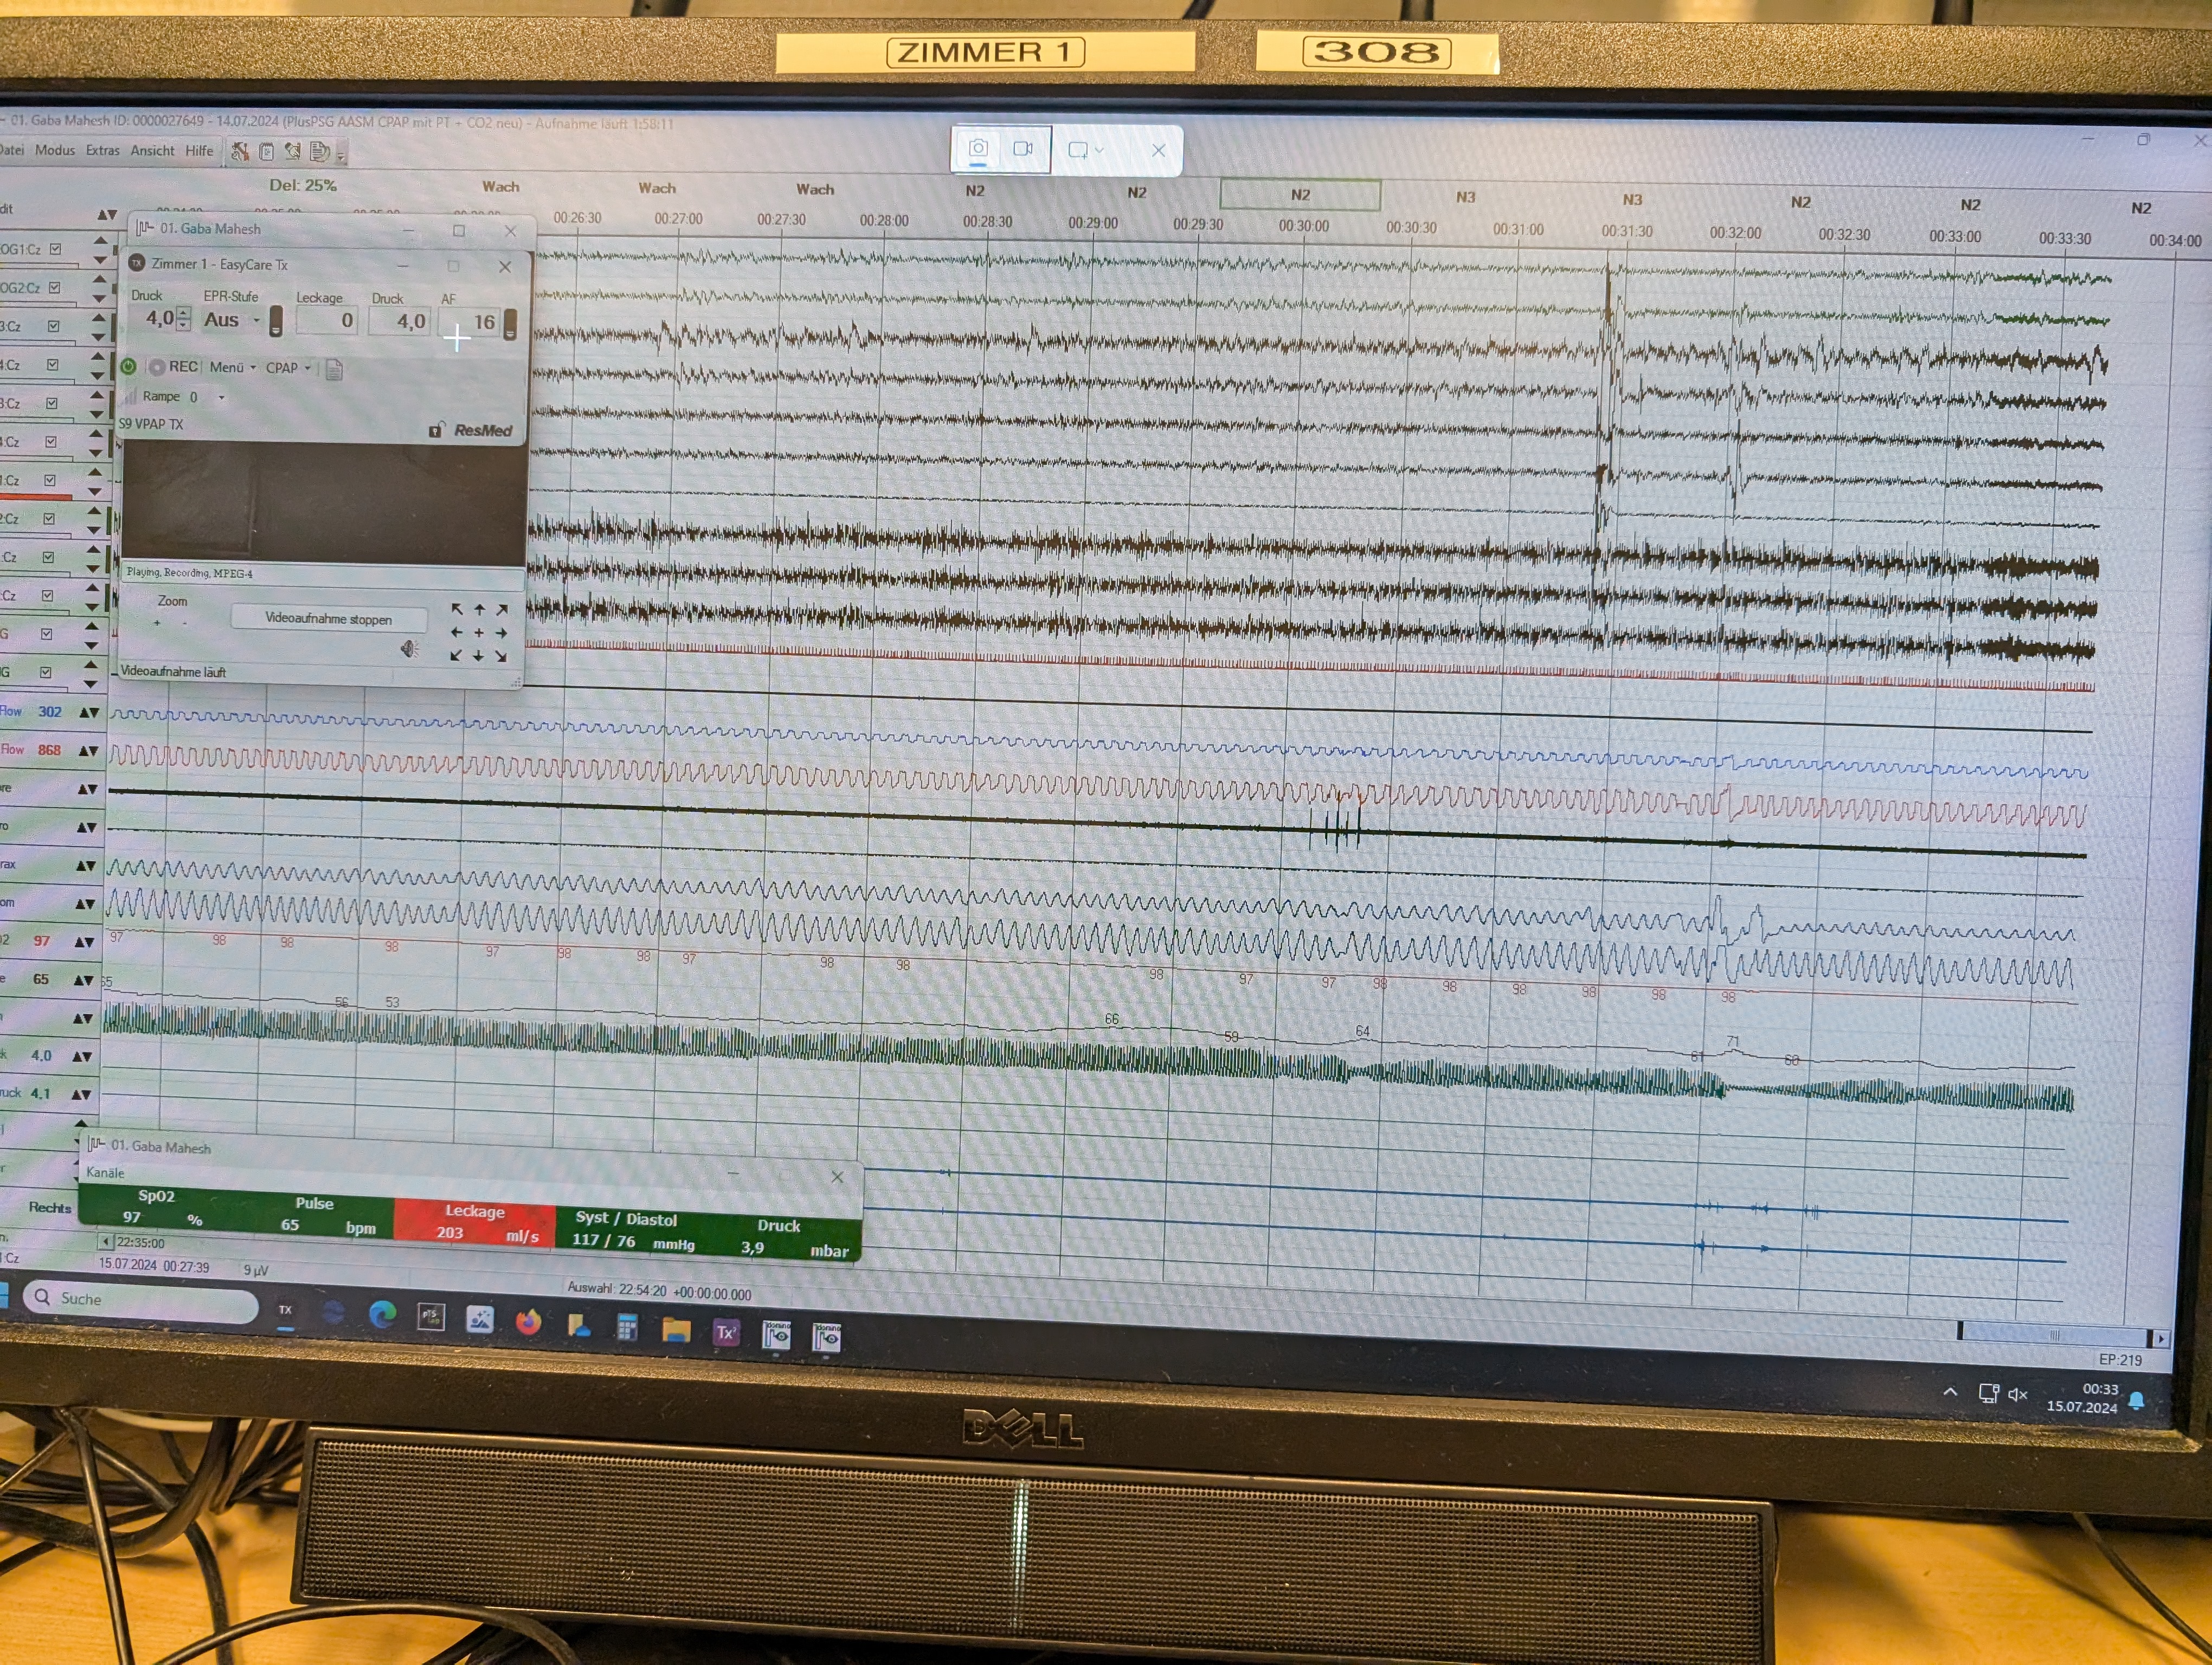Open Firefox from the taskbar

pyautogui.click(x=528, y=1322)
